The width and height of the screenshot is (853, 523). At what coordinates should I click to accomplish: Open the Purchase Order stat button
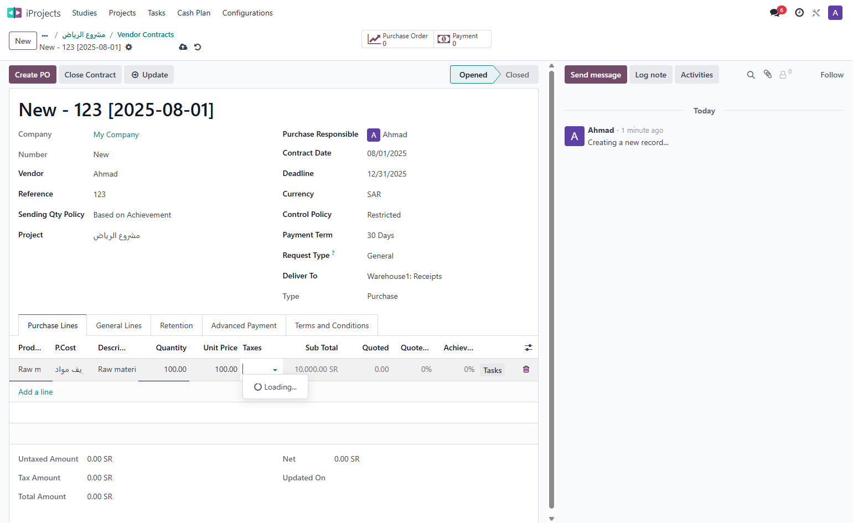click(398, 39)
